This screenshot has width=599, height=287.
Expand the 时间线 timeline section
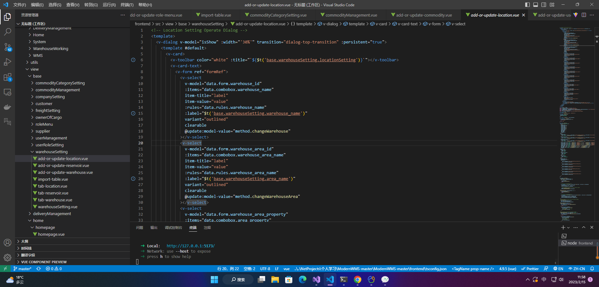click(72, 248)
